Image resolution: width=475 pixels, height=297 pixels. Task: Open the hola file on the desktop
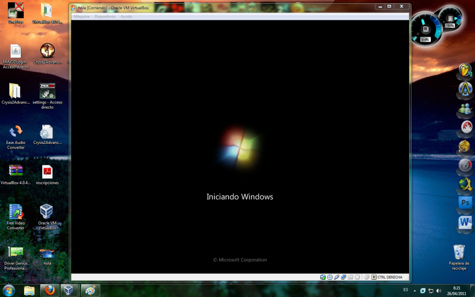[47, 256]
